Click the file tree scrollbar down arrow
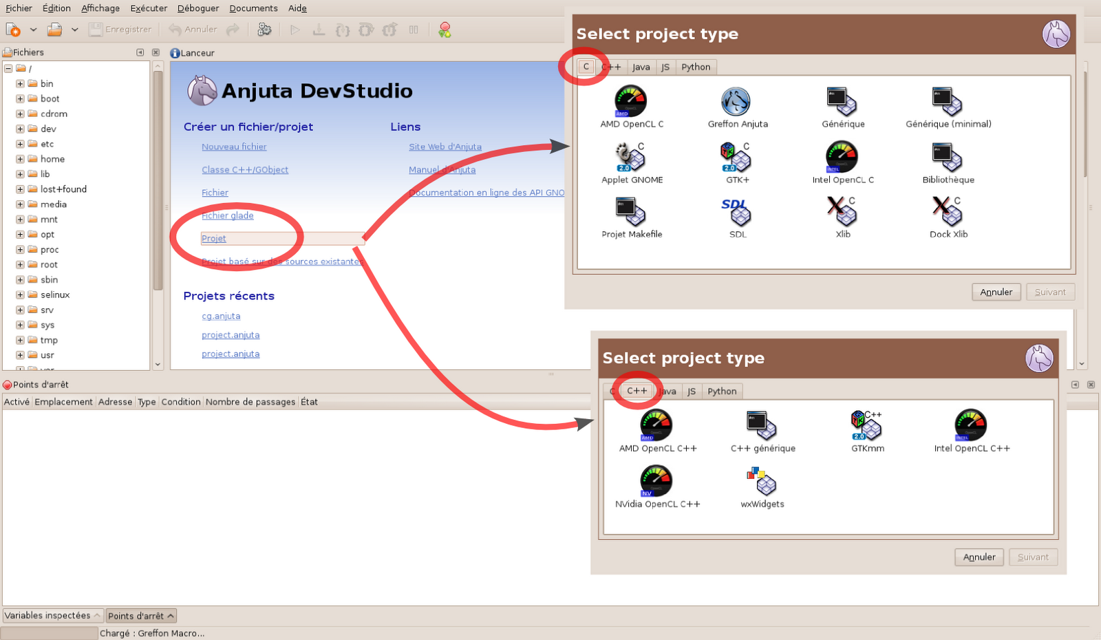This screenshot has height=640, width=1101. pyautogui.click(x=158, y=364)
